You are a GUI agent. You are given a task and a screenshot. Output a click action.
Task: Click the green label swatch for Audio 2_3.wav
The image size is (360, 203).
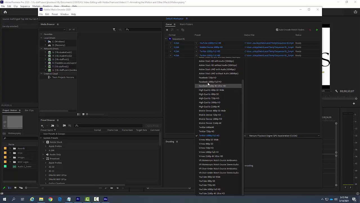(x=5, y=167)
